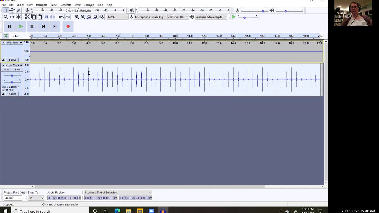Pause playback with the Pause button
This screenshot has height=213, width=379.
pos(9,26)
